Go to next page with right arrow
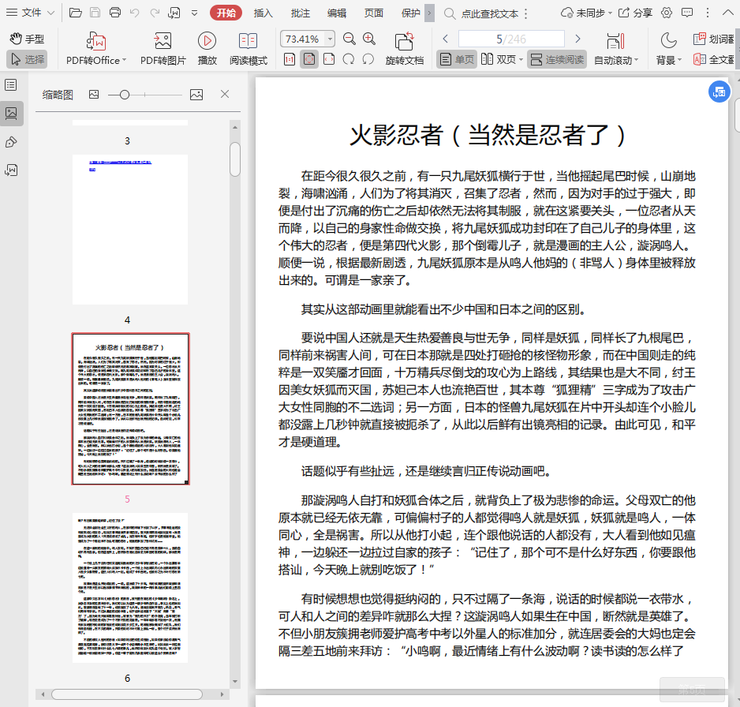 (x=577, y=39)
